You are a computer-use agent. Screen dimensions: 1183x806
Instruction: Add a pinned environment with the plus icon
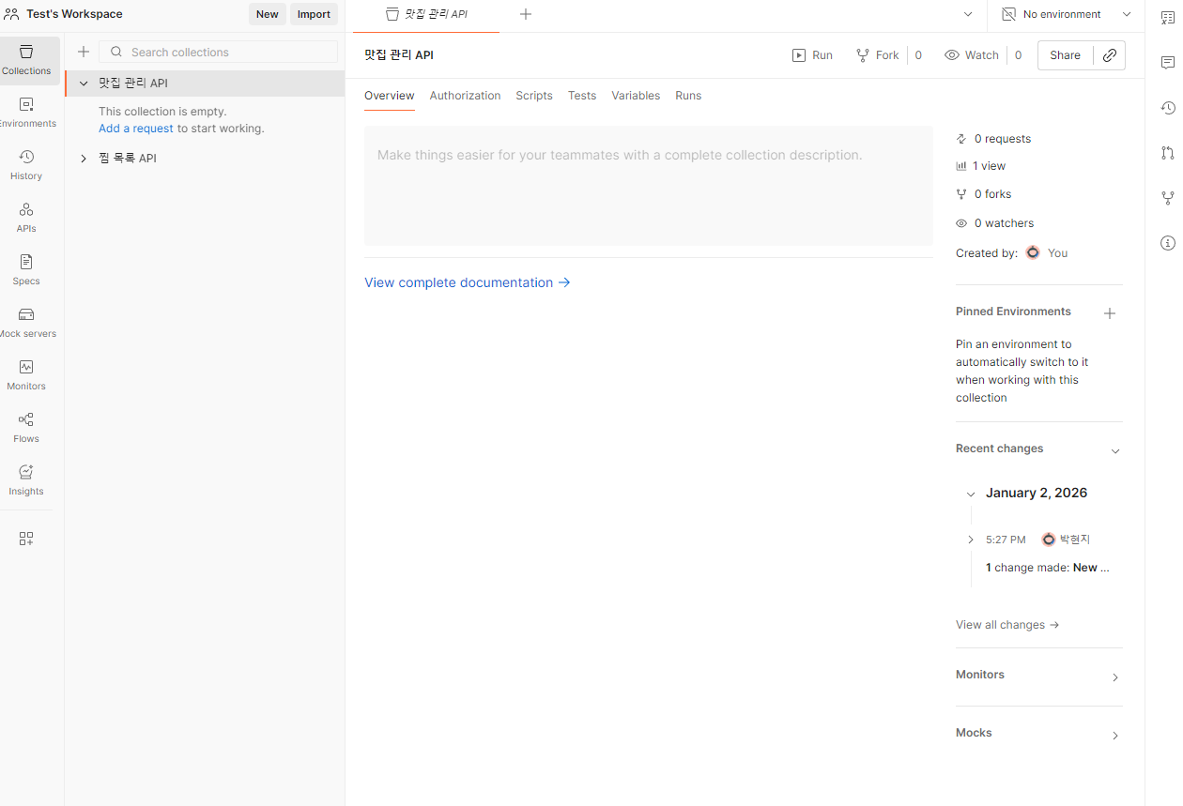tap(1110, 313)
